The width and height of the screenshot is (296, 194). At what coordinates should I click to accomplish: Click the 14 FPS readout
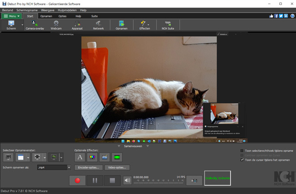[181, 177]
